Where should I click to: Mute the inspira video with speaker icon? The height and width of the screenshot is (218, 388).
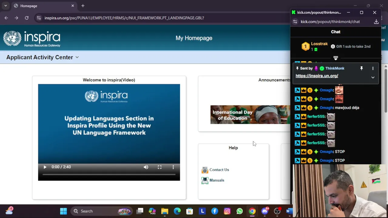(146, 167)
